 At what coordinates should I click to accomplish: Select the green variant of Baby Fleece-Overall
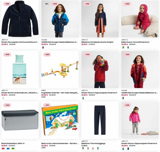pos(123,47)
